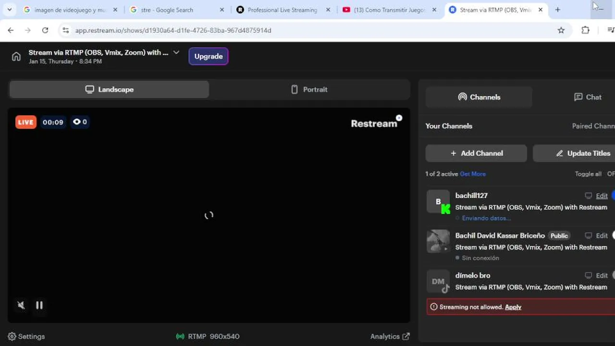Open player Settings
This screenshot has height=346, width=615.
(26, 336)
